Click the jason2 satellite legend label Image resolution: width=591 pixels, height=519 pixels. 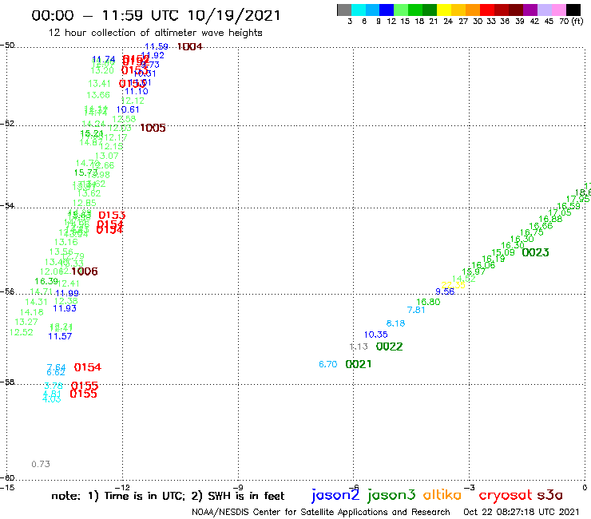pos(335,495)
